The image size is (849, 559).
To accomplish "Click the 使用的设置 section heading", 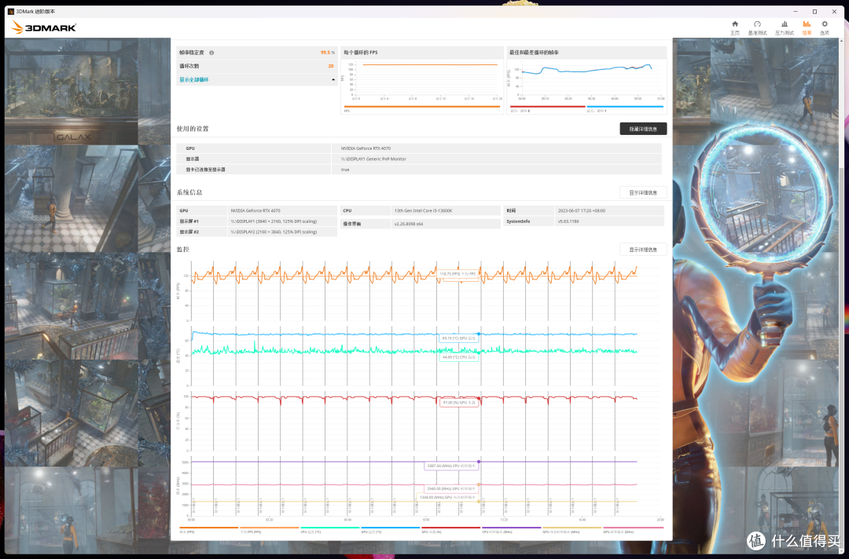I will point(193,129).
